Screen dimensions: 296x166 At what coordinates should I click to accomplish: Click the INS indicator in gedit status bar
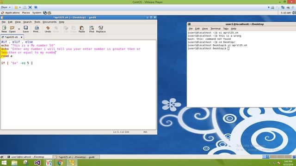[x=145, y=132]
